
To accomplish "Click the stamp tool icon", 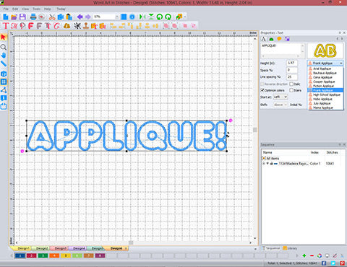I will (x=86, y=26).
